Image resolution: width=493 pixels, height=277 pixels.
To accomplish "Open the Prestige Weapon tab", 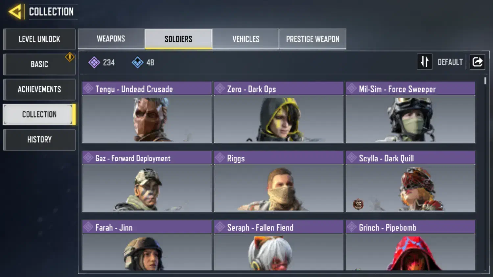I will [x=313, y=39].
